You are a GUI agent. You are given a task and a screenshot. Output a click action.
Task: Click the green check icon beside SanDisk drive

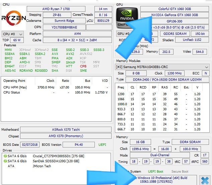(5, 161)
